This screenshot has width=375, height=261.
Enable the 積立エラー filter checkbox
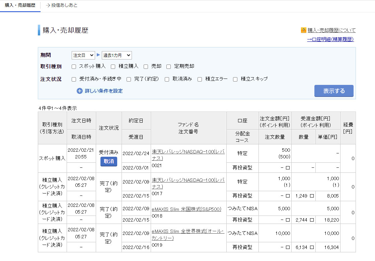(200, 80)
